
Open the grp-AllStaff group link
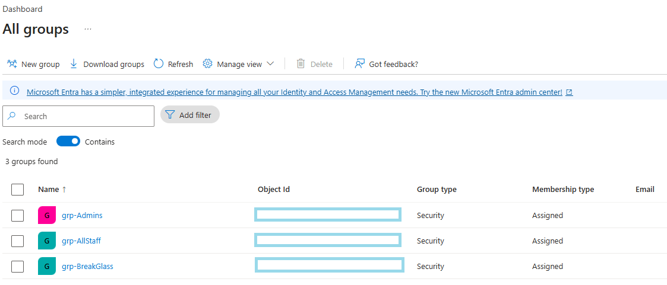[x=81, y=241]
